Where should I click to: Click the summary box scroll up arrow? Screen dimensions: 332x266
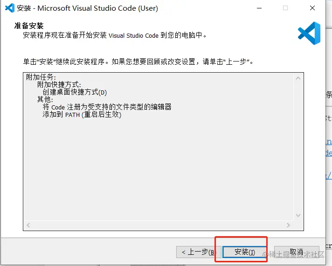(x=298, y=78)
